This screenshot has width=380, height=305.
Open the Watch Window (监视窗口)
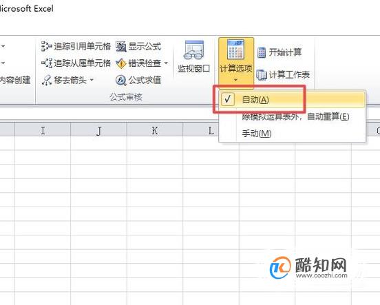[x=193, y=57]
